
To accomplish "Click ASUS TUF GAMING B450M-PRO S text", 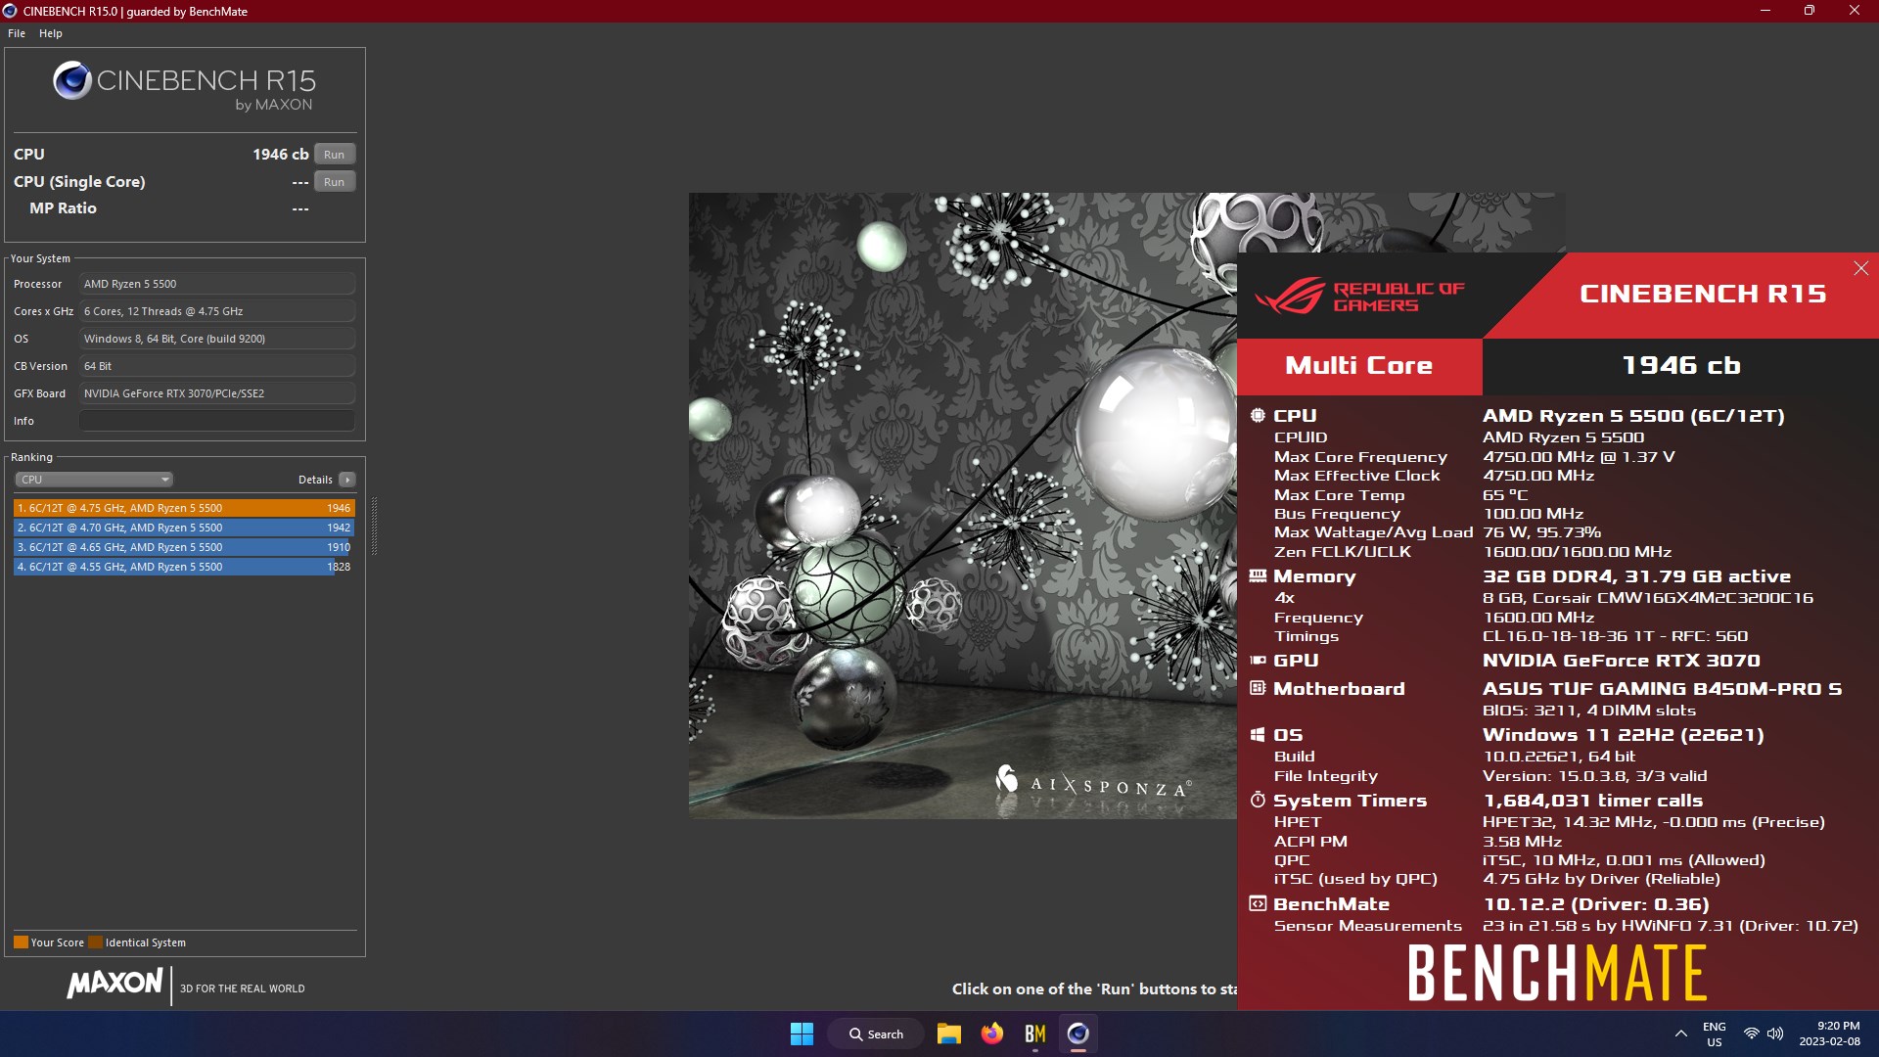I will [1662, 689].
